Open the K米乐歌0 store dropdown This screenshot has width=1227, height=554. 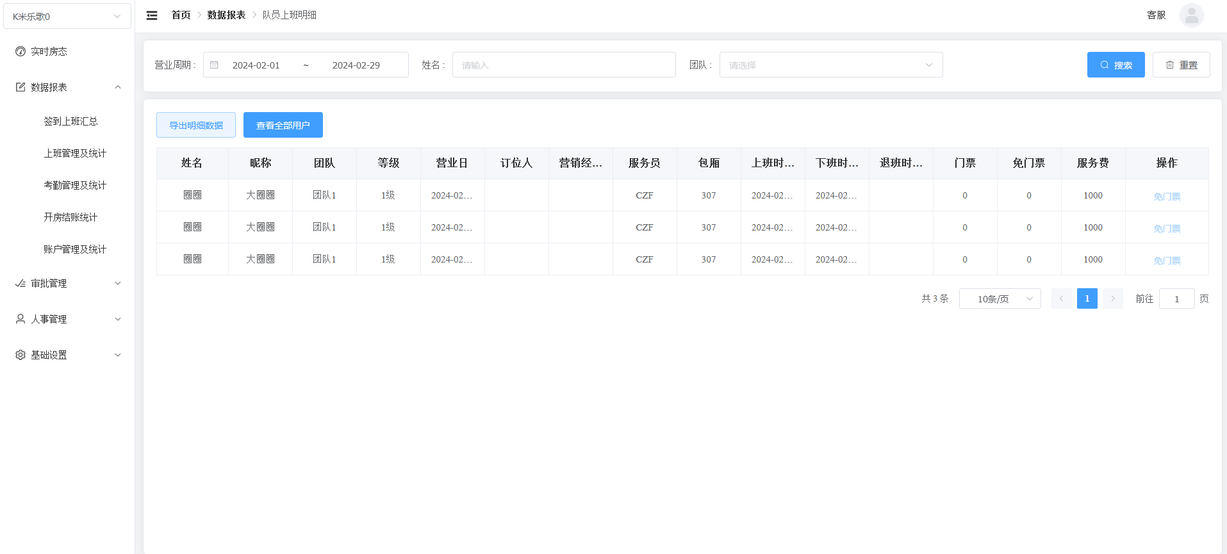(x=67, y=16)
